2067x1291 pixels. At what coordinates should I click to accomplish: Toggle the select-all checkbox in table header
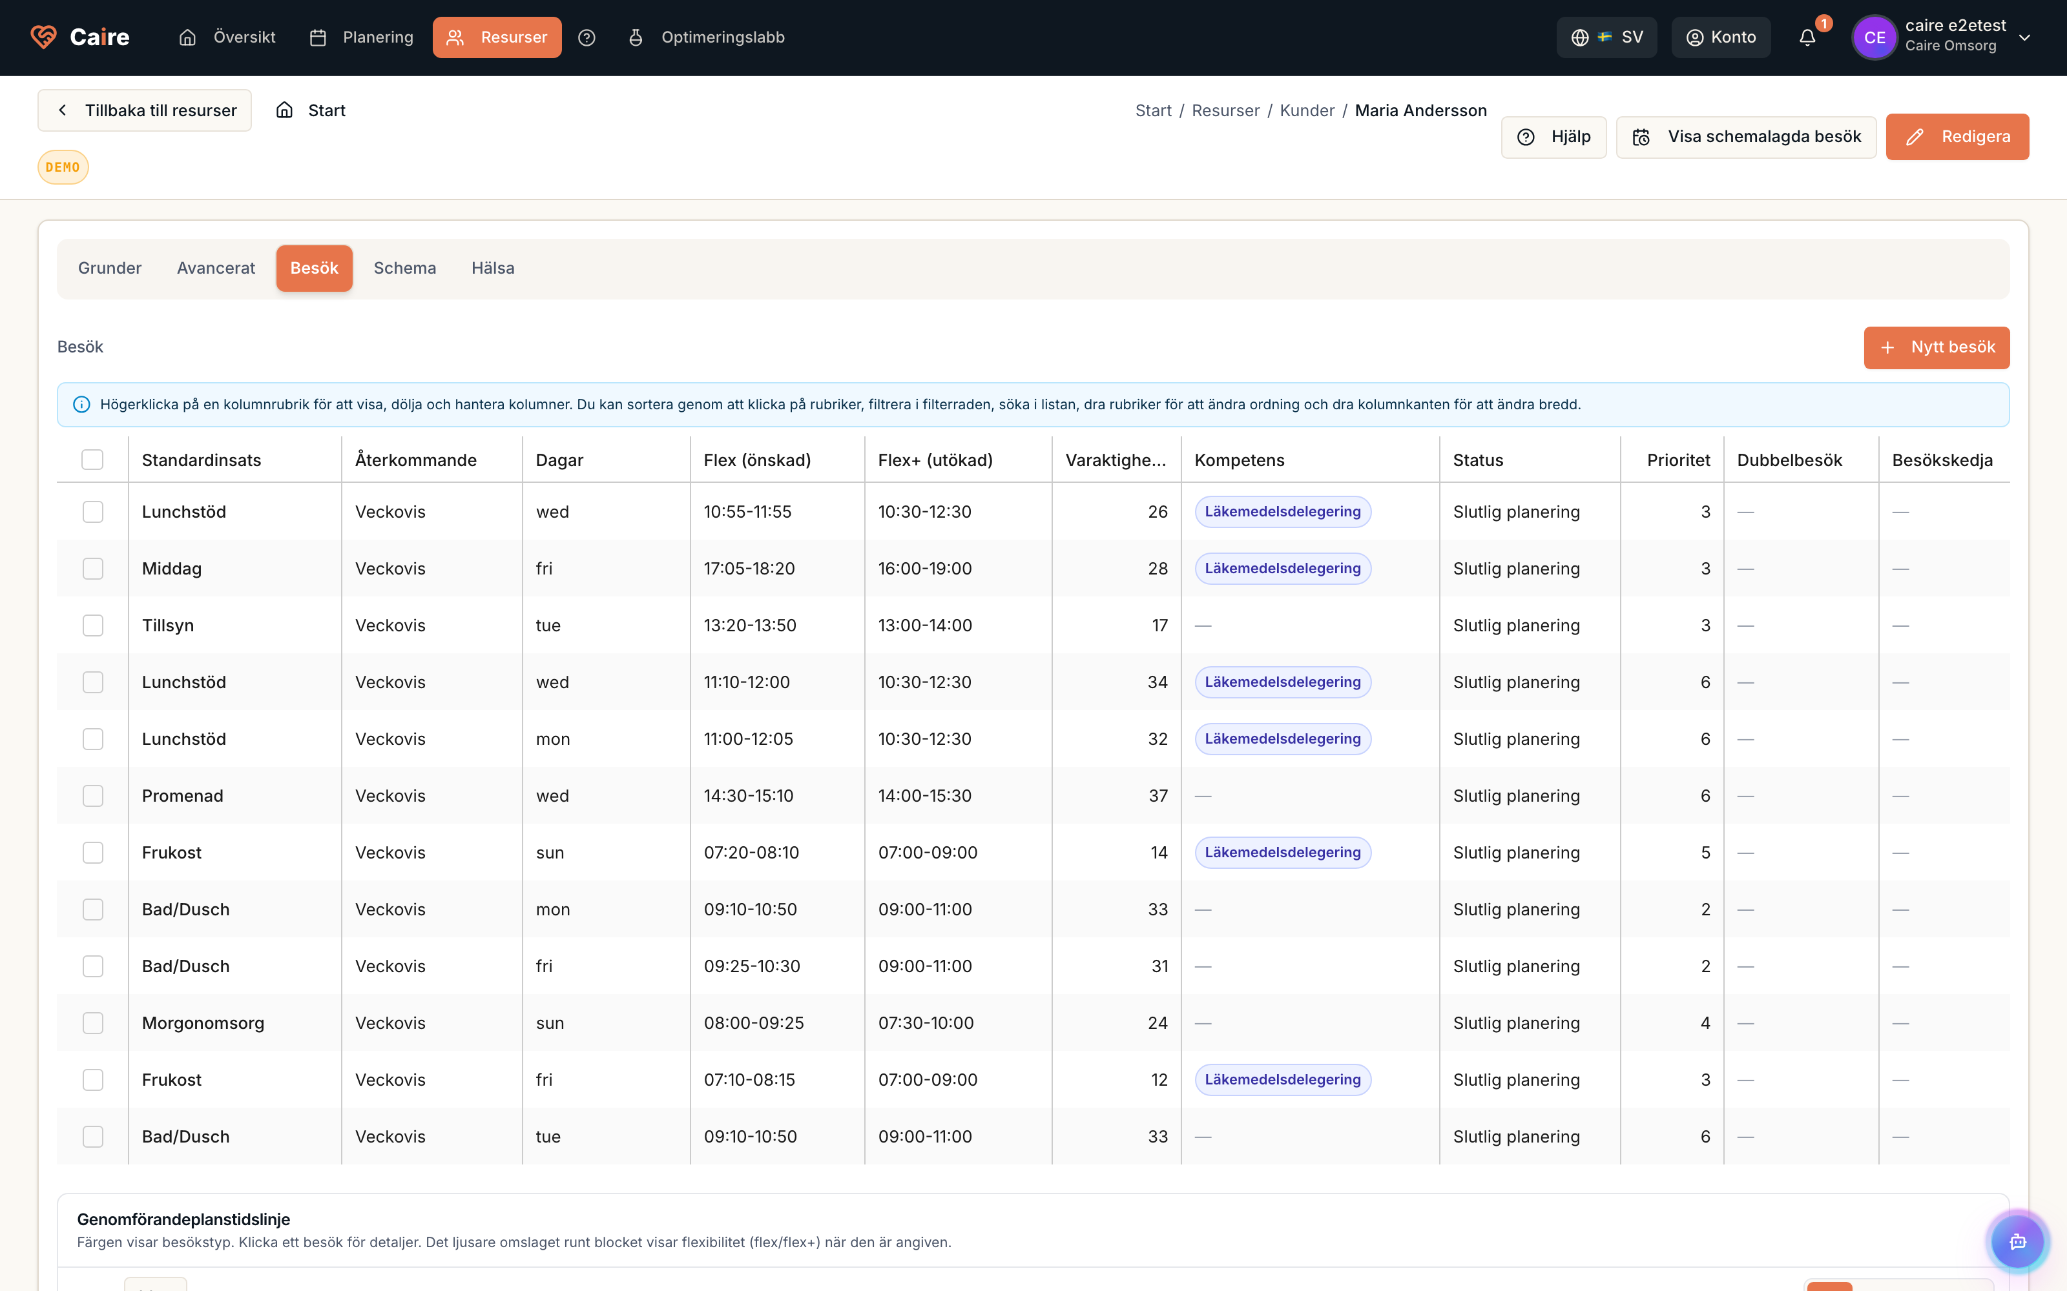pyautogui.click(x=92, y=460)
